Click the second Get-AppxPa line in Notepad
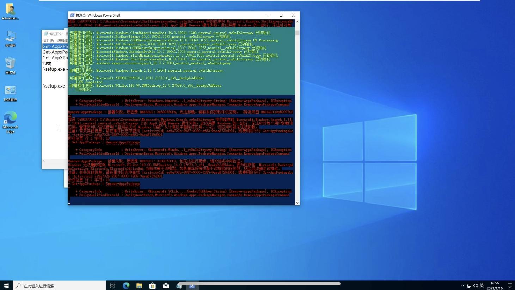This screenshot has width=515, height=290. (55, 52)
